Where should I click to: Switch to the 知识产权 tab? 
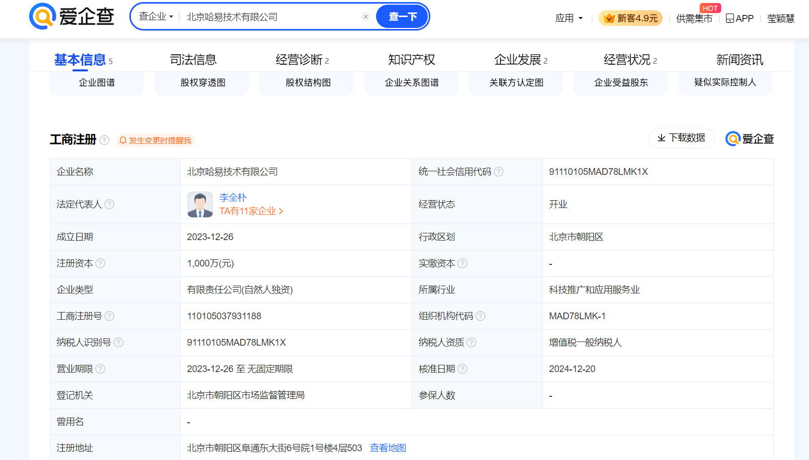[411, 60]
